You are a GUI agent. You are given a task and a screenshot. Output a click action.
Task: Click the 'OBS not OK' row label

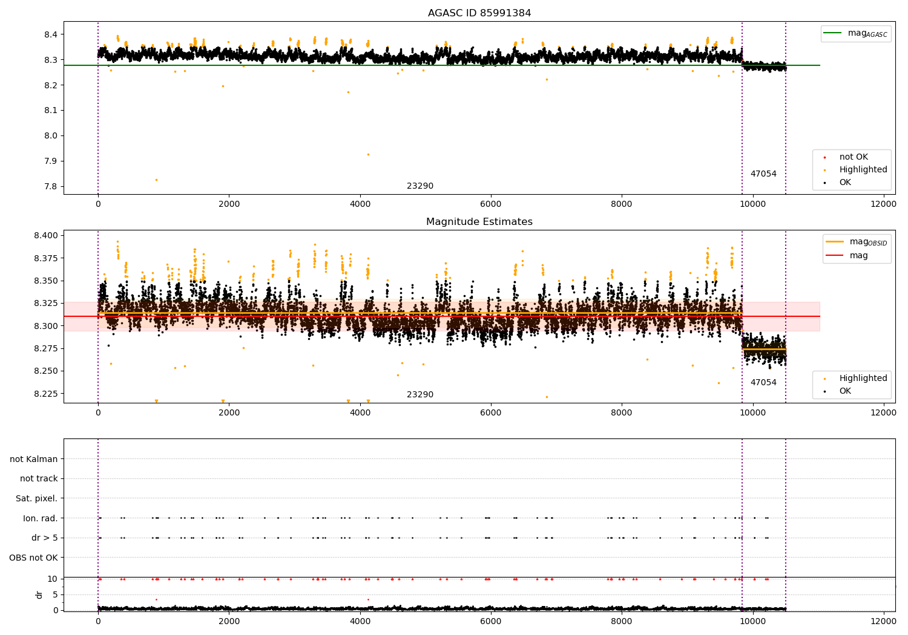coord(34,558)
